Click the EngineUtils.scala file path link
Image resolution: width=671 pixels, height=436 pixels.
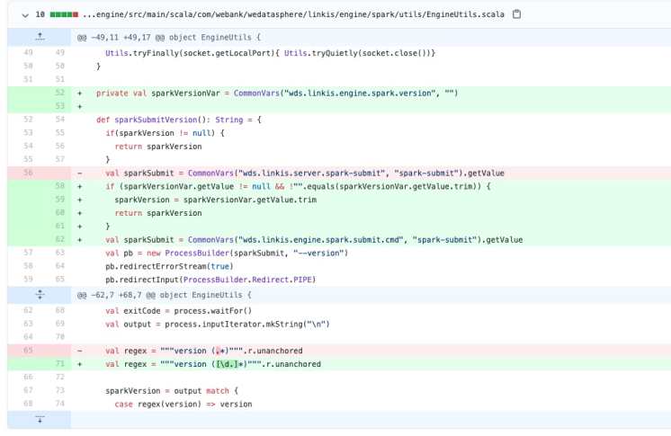click(293, 14)
